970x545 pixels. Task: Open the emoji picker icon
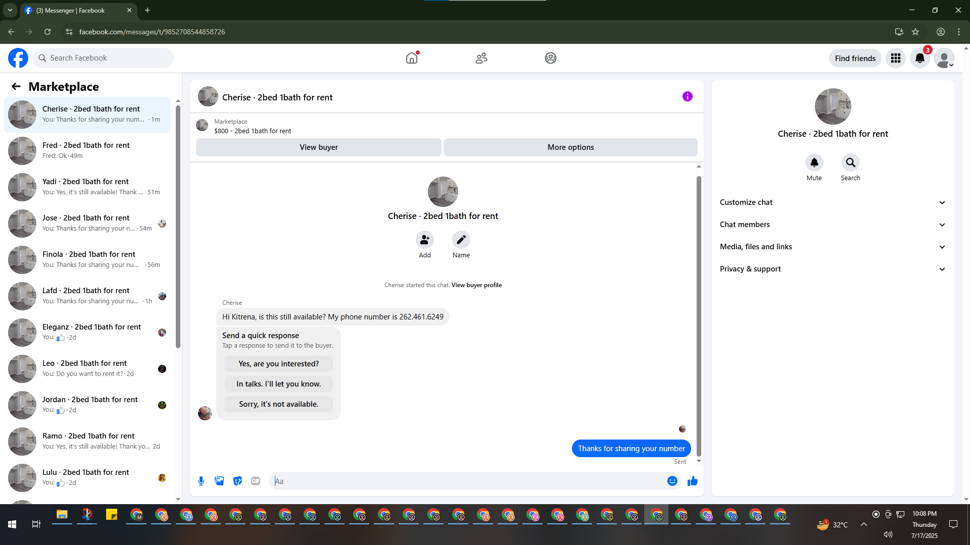[x=672, y=481]
